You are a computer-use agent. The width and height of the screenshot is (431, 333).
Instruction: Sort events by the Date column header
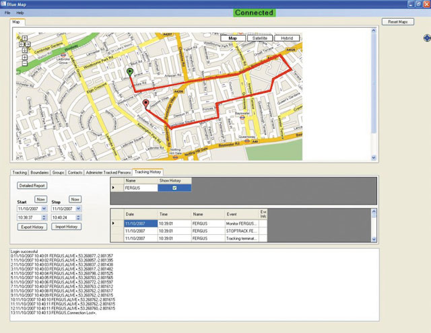[x=141, y=214]
